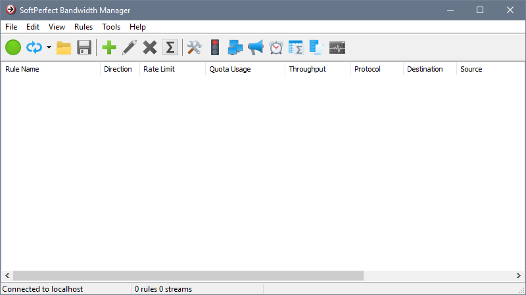Click the sigma totals toolbar icon
This screenshot has width=526, height=295.
coord(170,47)
